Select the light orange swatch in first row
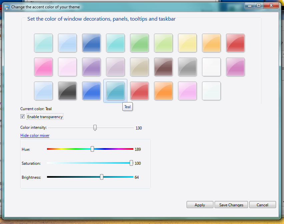The height and width of the screenshot is (224, 284). 211,43
